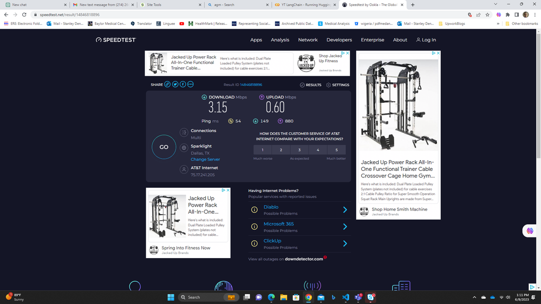The image size is (541, 304).
Task: Open Windows Start menu
Action: (171, 297)
